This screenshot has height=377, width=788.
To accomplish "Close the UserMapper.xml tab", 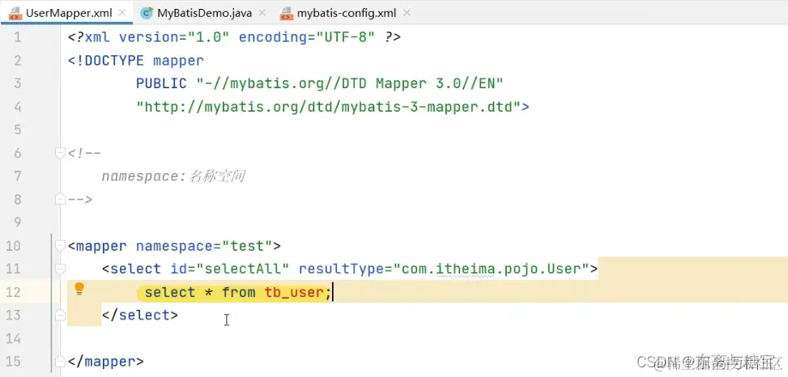I will 122,13.
